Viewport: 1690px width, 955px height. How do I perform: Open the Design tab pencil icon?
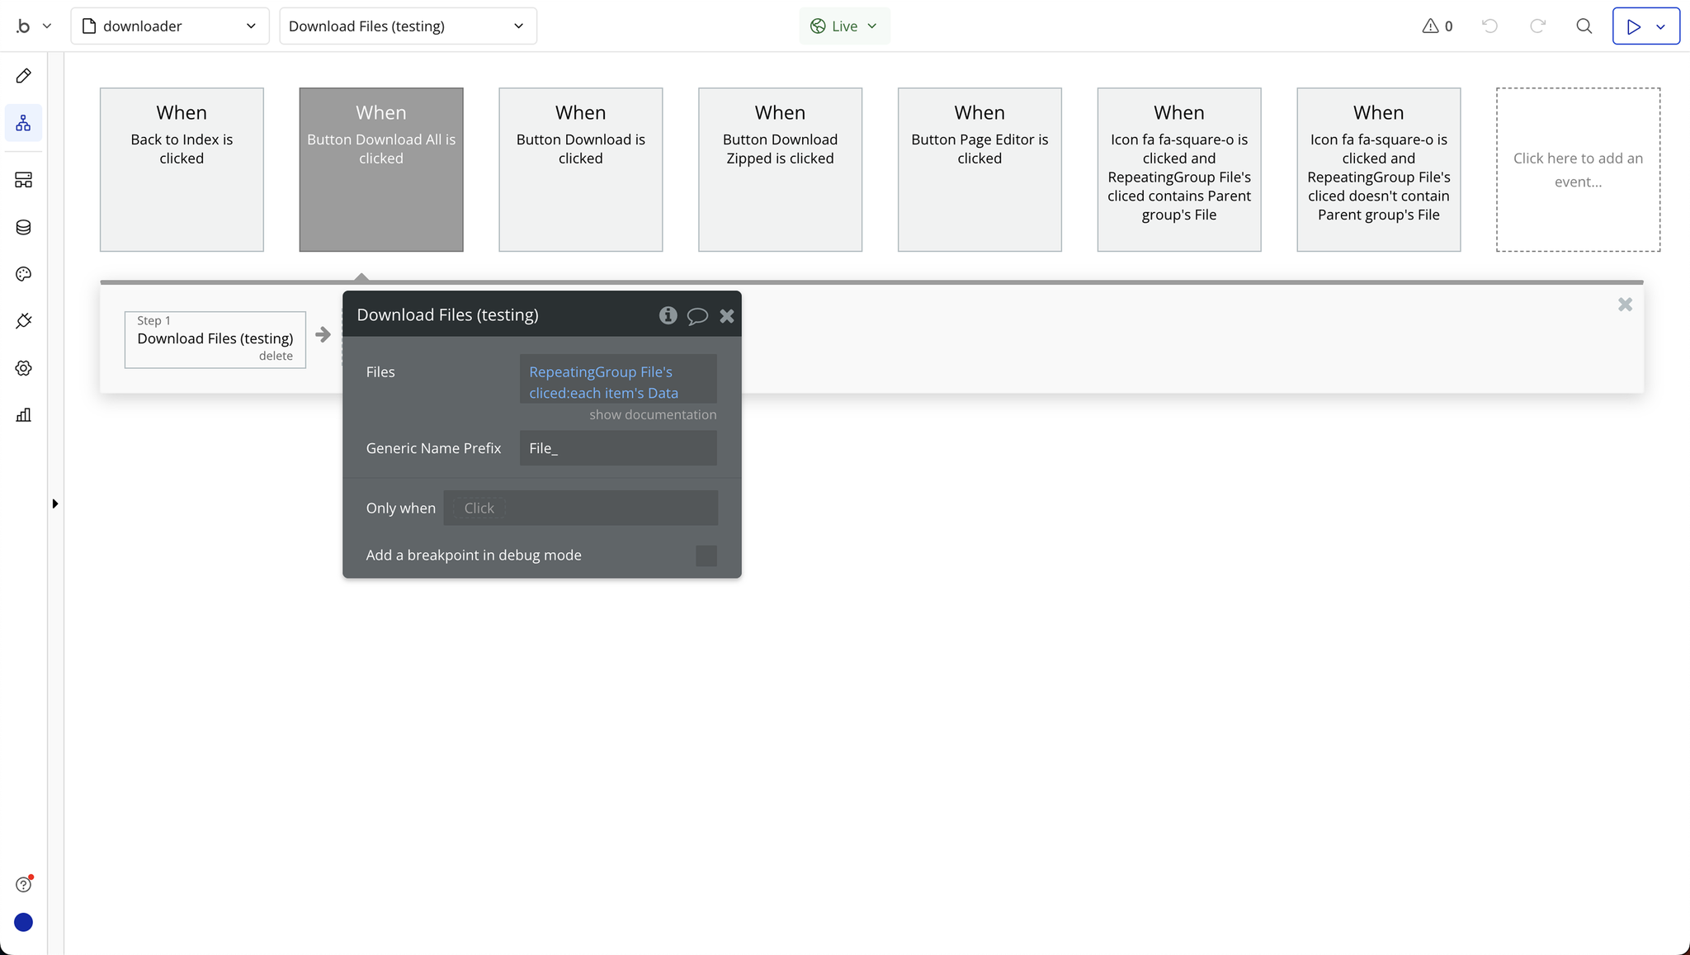[x=23, y=76]
